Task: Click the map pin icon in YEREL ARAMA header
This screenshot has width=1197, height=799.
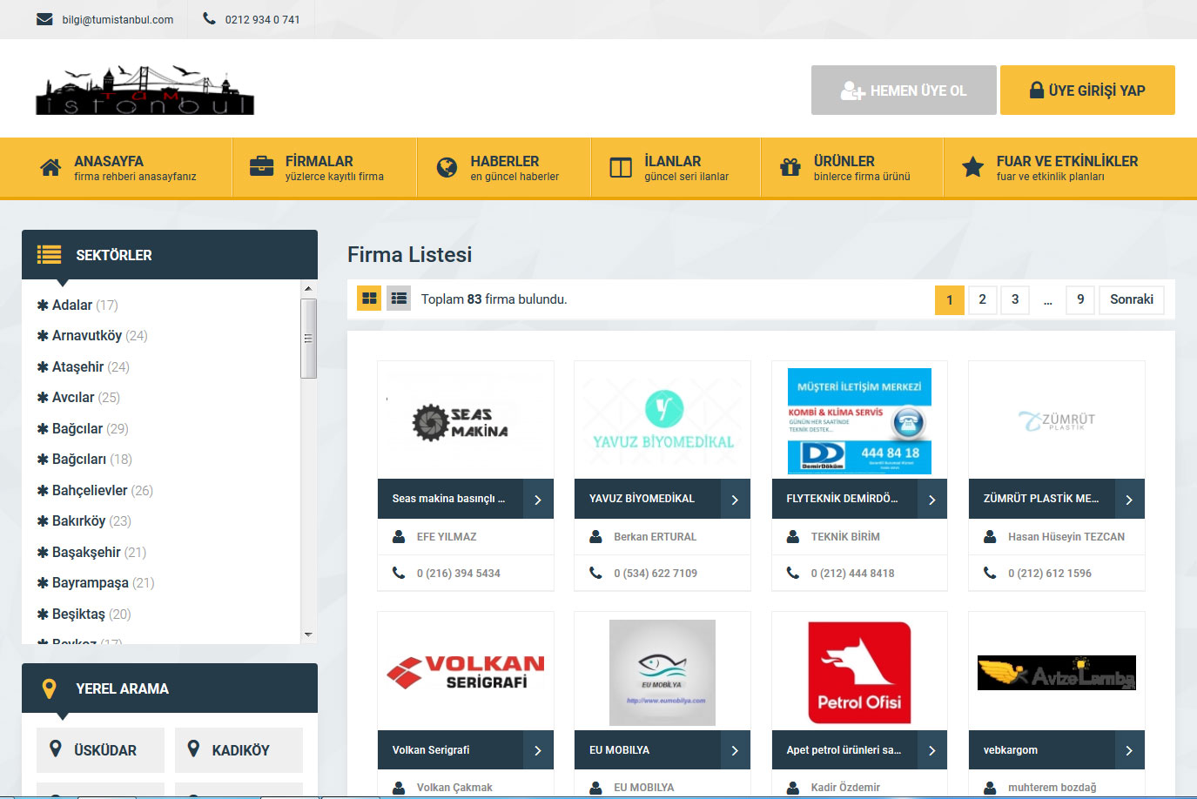Action: point(50,688)
